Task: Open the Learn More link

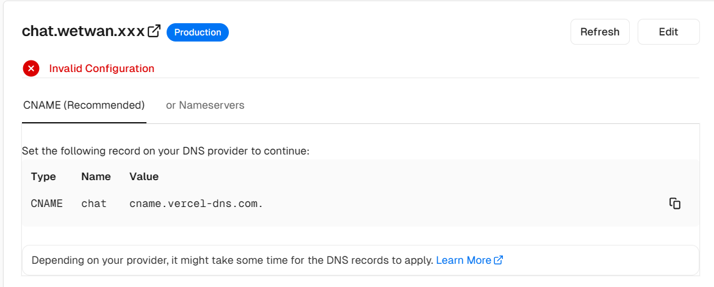Action: tap(464, 261)
